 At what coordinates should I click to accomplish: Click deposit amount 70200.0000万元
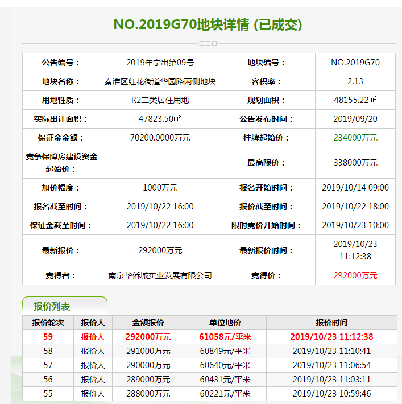tap(160, 138)
